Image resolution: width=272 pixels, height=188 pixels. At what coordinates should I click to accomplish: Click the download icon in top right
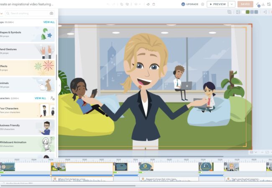tap(263, 4)
